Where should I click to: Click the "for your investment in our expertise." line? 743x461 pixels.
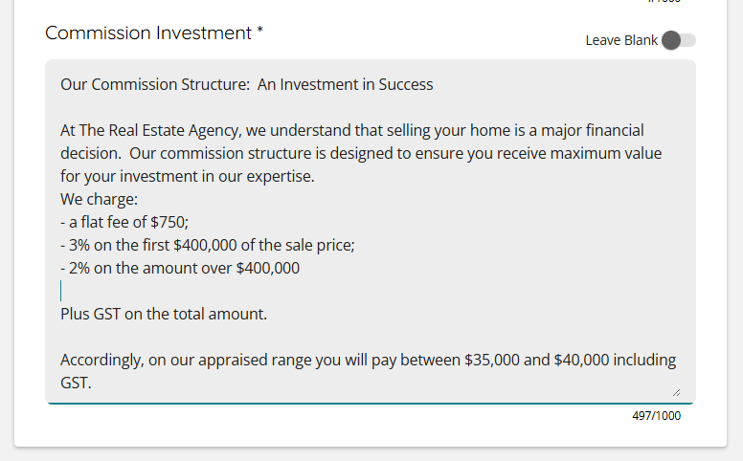tap(187, 176)
